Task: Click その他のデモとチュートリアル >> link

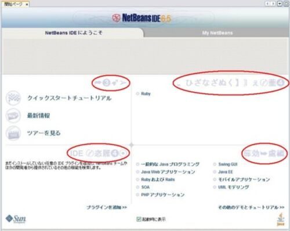Action: 251,207
